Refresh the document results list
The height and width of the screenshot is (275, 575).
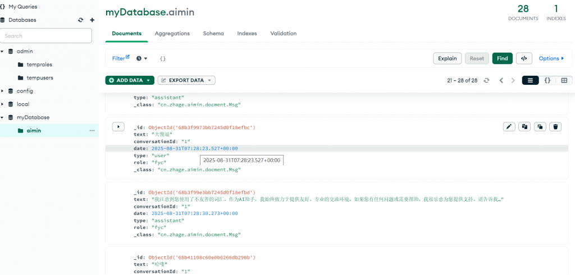click(x=486, y=81)
